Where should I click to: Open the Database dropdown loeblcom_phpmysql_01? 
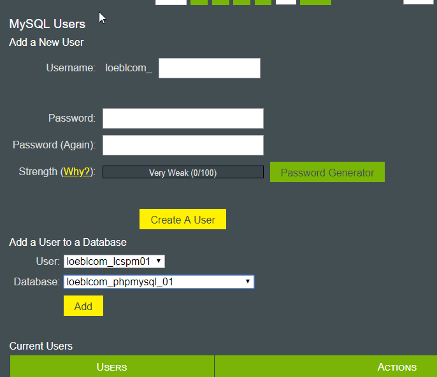[159, 281]
